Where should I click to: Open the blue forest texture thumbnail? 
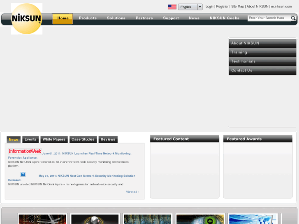click(x=148, y=219)
